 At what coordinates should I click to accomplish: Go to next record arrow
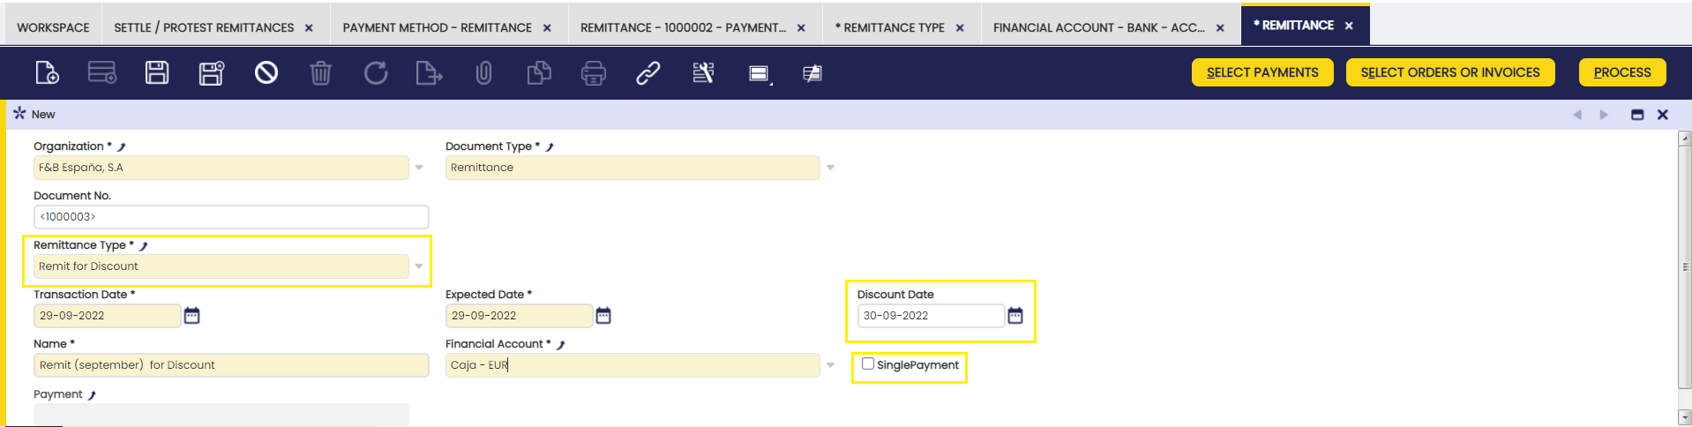pyautogui.click(x=1604, y=115)
